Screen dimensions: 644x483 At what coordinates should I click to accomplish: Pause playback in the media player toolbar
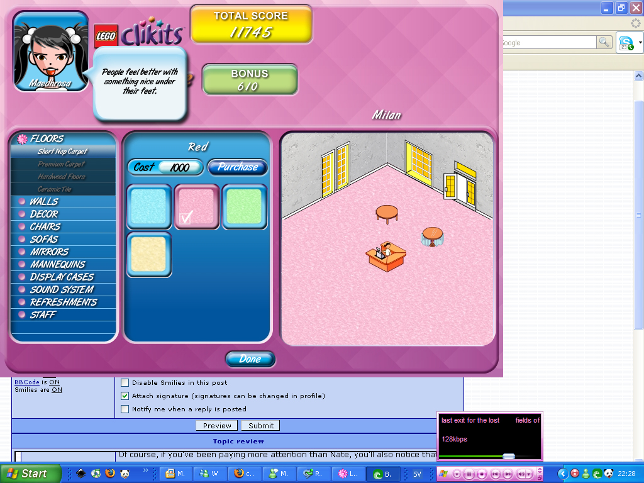469,474
